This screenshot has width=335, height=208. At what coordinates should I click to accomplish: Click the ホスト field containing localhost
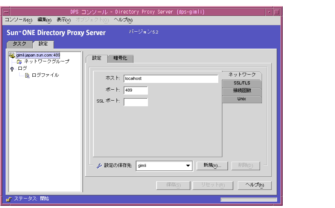click(x=171, y=79)
